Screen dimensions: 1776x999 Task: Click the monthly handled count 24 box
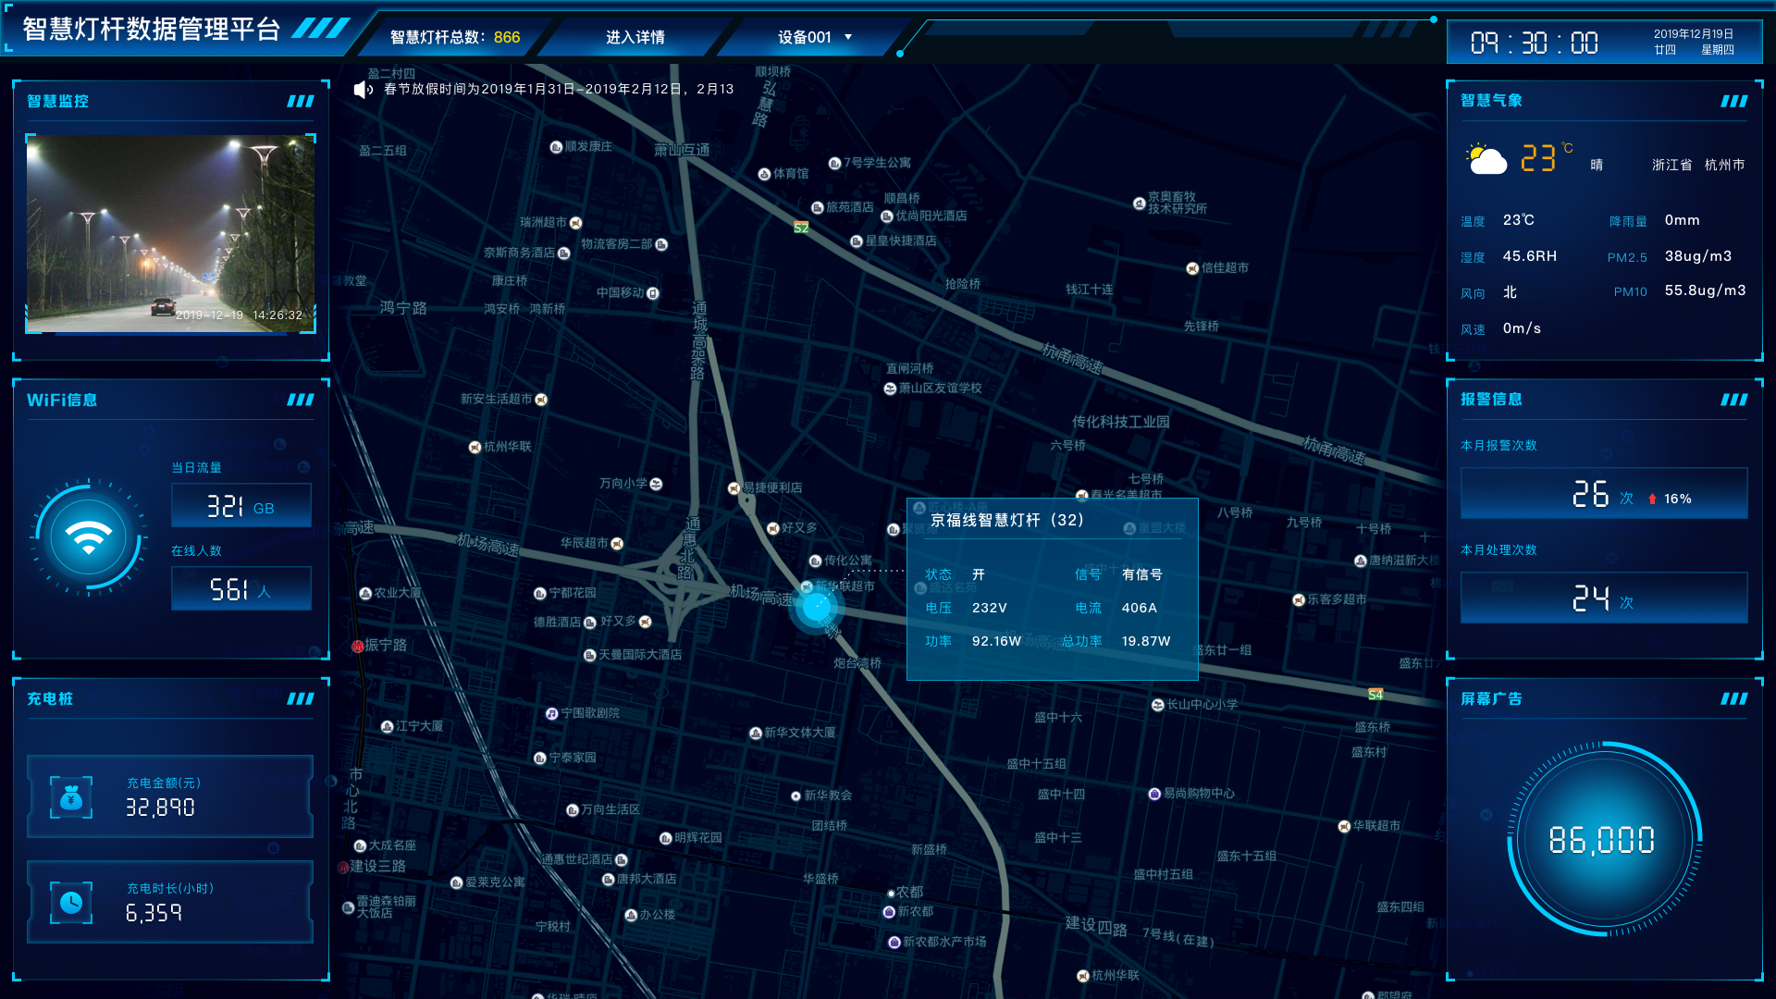pos(1603,598)
